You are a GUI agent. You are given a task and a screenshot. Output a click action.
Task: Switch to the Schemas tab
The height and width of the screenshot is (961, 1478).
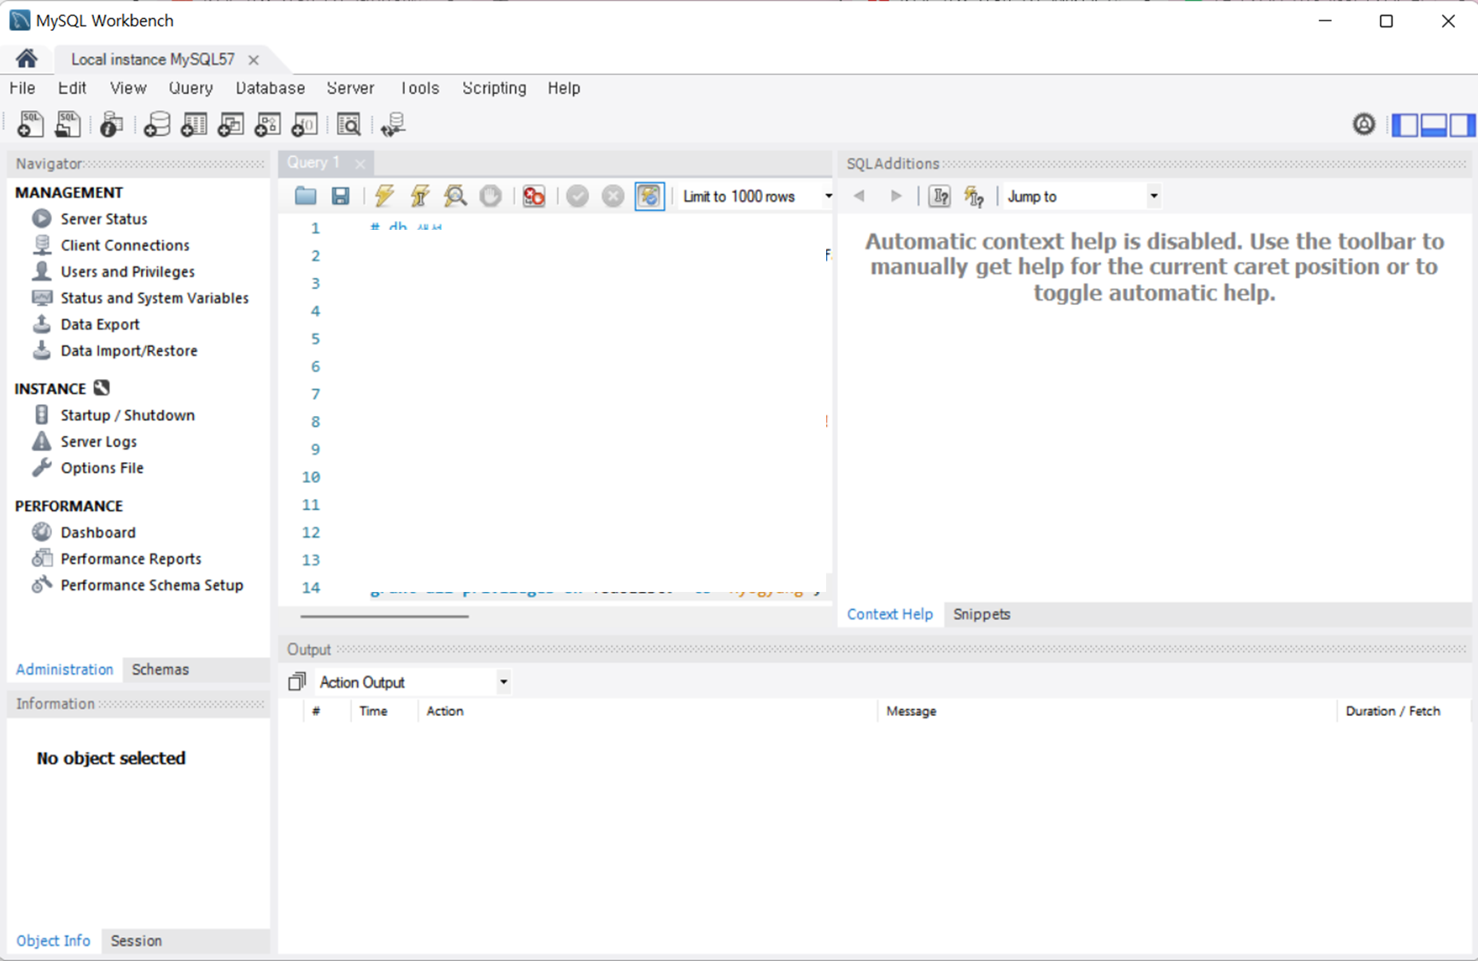[x=161, y=670]
